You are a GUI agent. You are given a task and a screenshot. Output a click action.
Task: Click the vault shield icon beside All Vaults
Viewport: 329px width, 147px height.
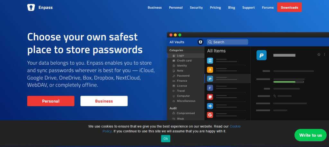pos(200,42)
